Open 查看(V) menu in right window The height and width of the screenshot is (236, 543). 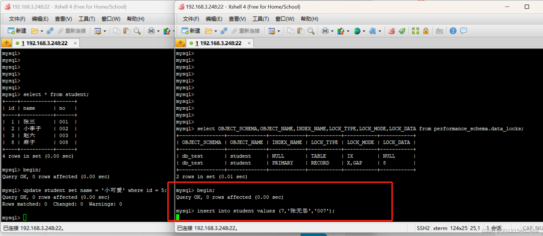click(x=237, y=19)
